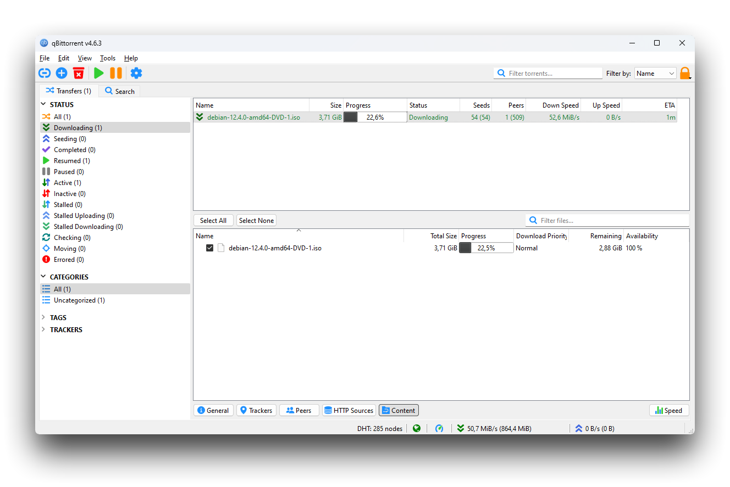Click the red Errored status icon
This screenshot has height=487, width=730.
(46, 259)
